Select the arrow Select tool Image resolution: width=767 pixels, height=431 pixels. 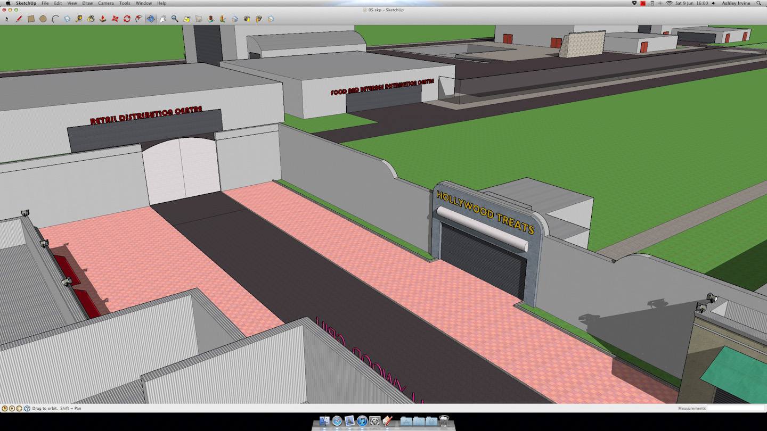(7, 19)
